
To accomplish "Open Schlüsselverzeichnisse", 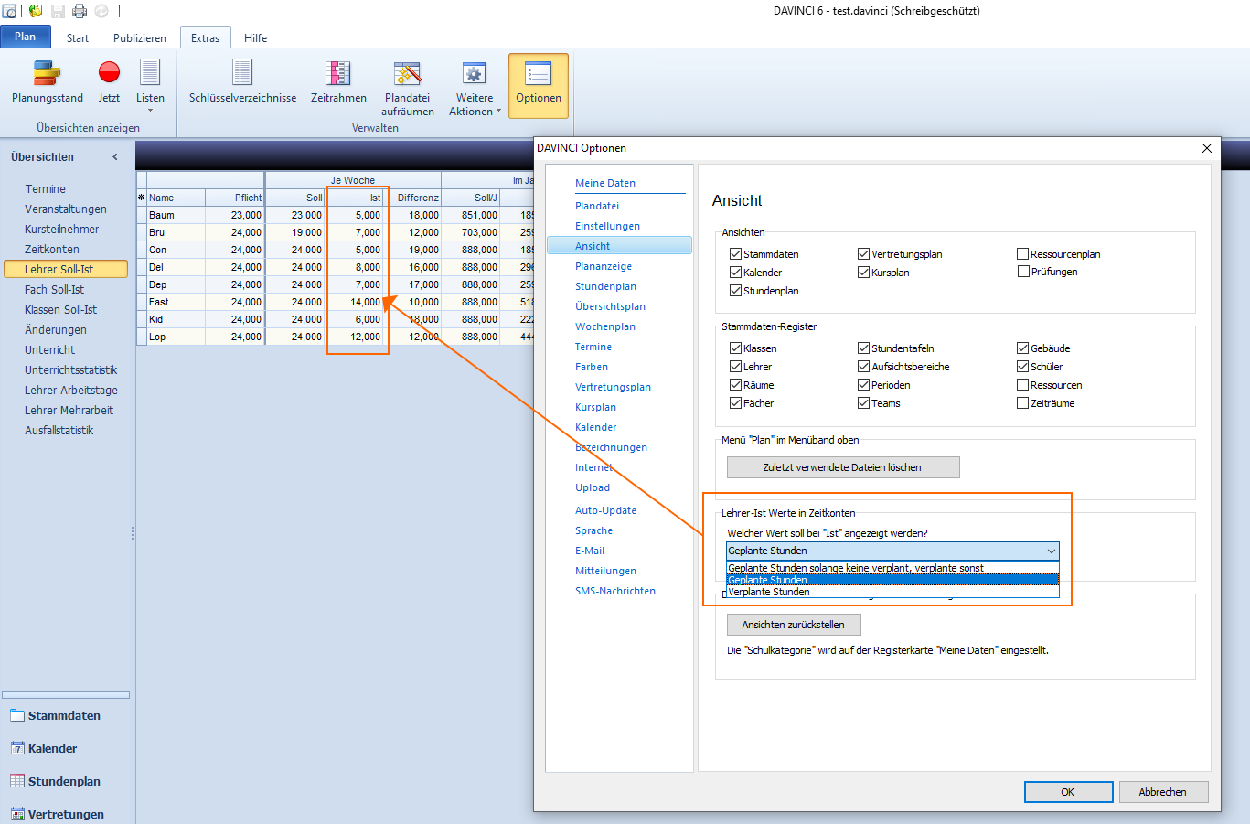I will pyautogui.click(x=242, y=83).
